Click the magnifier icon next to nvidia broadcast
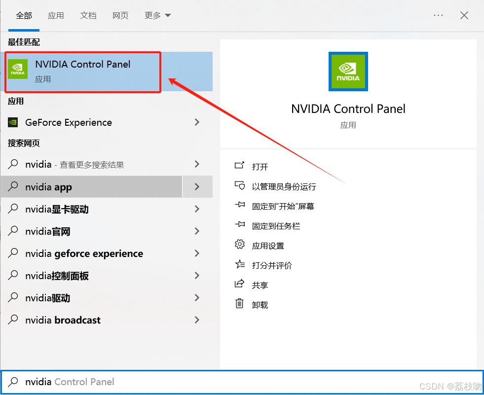Image resolution: width=484 pixels, height=395 pixels. pyautogui.click(x=13, y=320)
